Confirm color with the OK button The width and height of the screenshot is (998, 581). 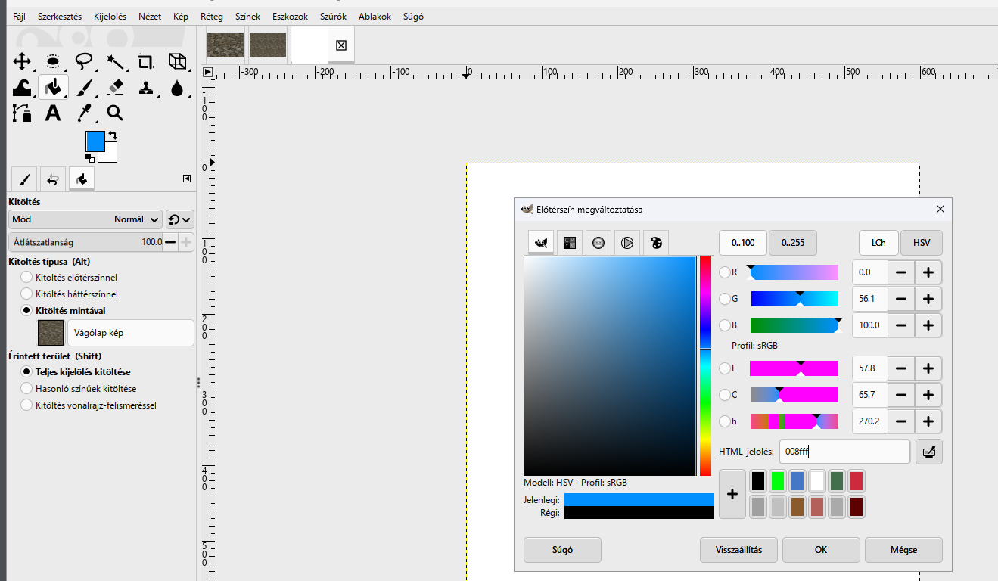coord(821,550)
